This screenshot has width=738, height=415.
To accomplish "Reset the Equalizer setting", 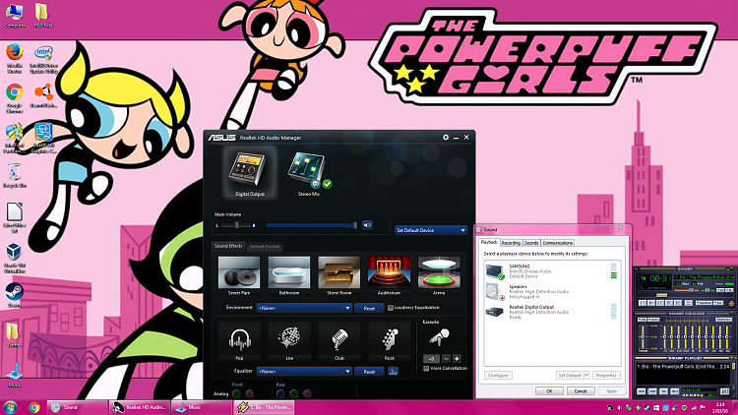I will [369, 372].
